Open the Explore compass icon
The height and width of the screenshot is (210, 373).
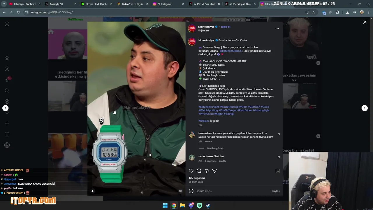7,101
